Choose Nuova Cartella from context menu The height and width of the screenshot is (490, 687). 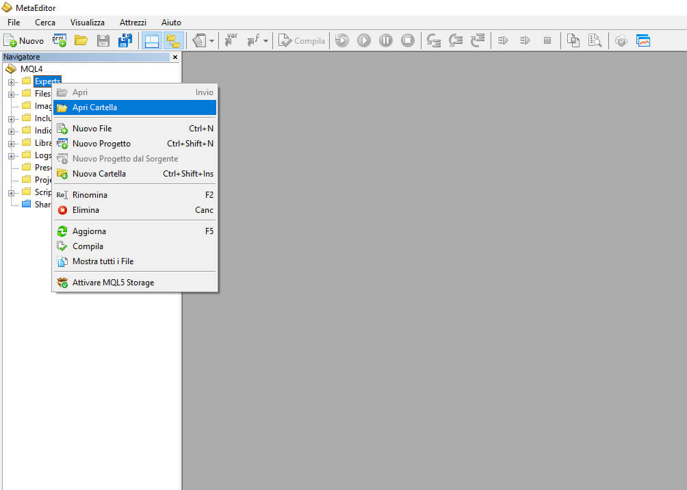(x=135, y=174)
